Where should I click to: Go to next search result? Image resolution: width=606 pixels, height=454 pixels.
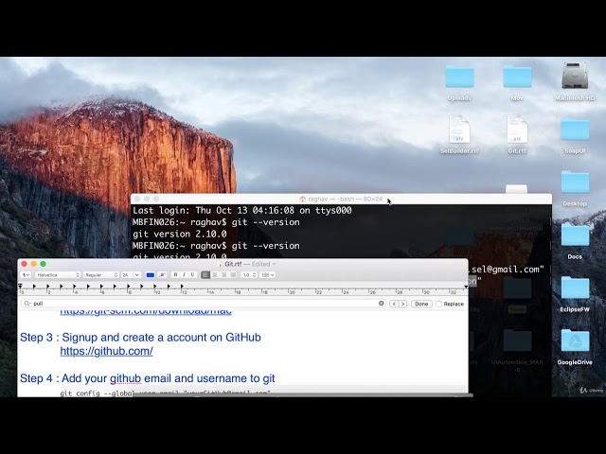pyautogui.click(x=402, y=304)
